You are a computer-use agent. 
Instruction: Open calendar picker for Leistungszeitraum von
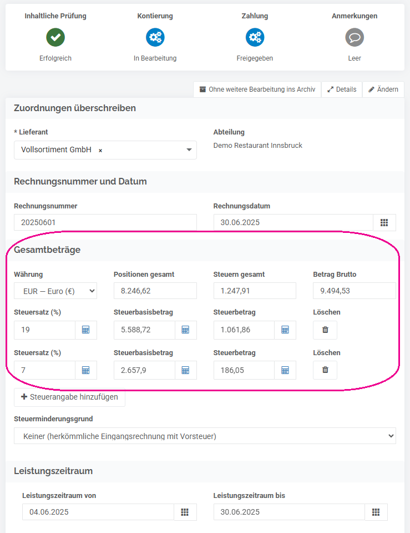185,512
